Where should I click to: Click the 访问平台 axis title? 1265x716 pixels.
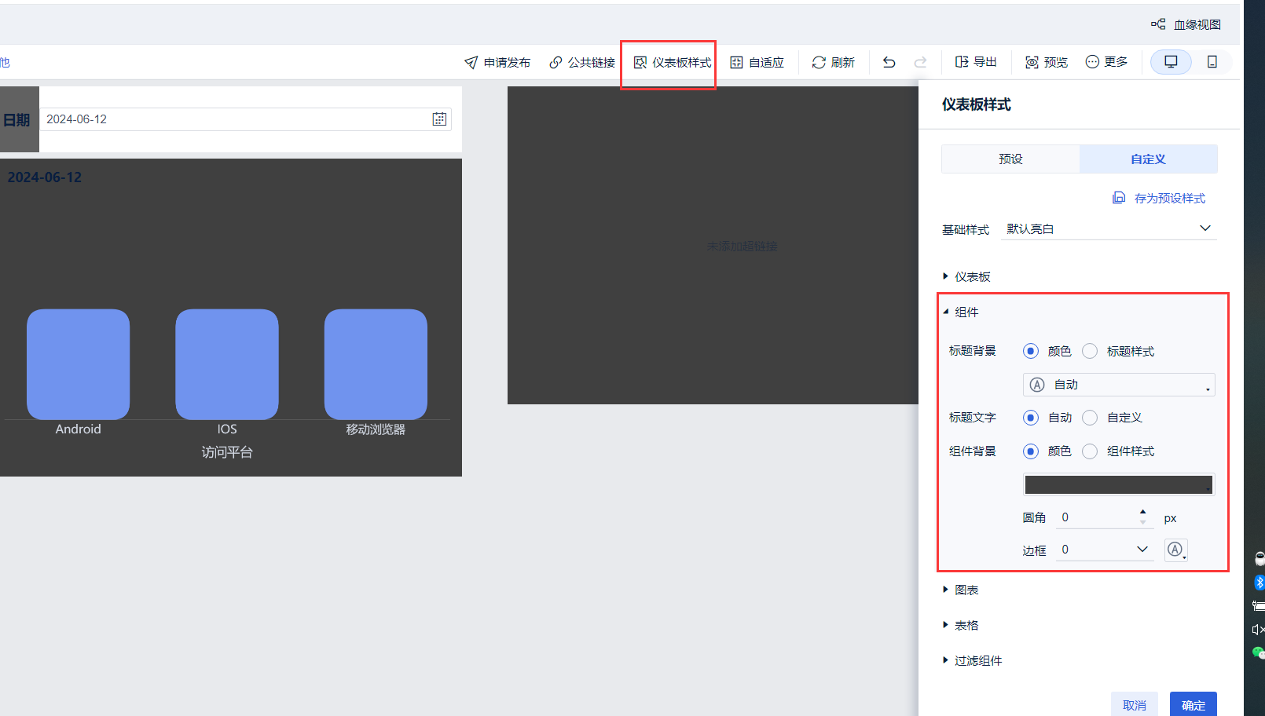coord(227,452)
